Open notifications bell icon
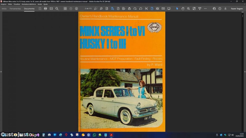Image resolution: width=246 pixels, height=138 pixels. click(225, 9)
